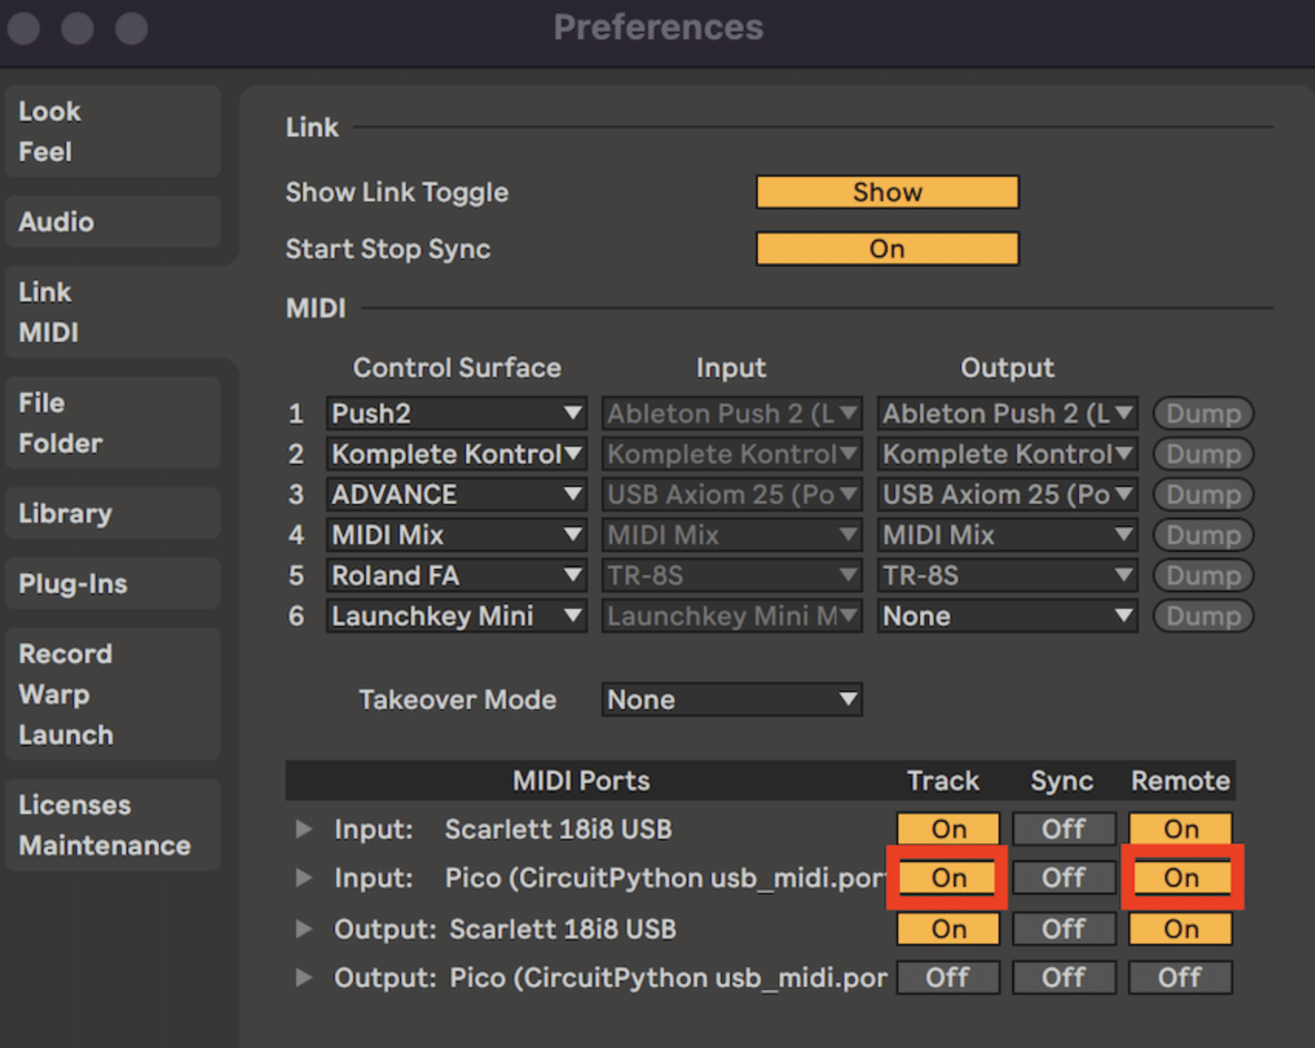Expand Input Scarlett 18i8 USB port row
Viewport: 1315px width, 1048px height.
(x=304, y=829)
